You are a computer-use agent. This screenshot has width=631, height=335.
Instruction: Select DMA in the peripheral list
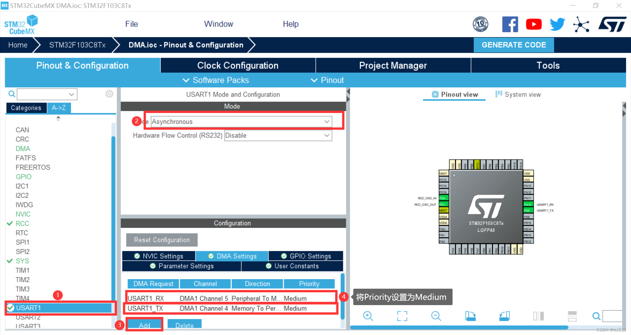tap(23, 148)
